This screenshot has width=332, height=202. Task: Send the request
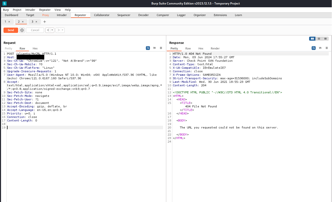(11, 30)
